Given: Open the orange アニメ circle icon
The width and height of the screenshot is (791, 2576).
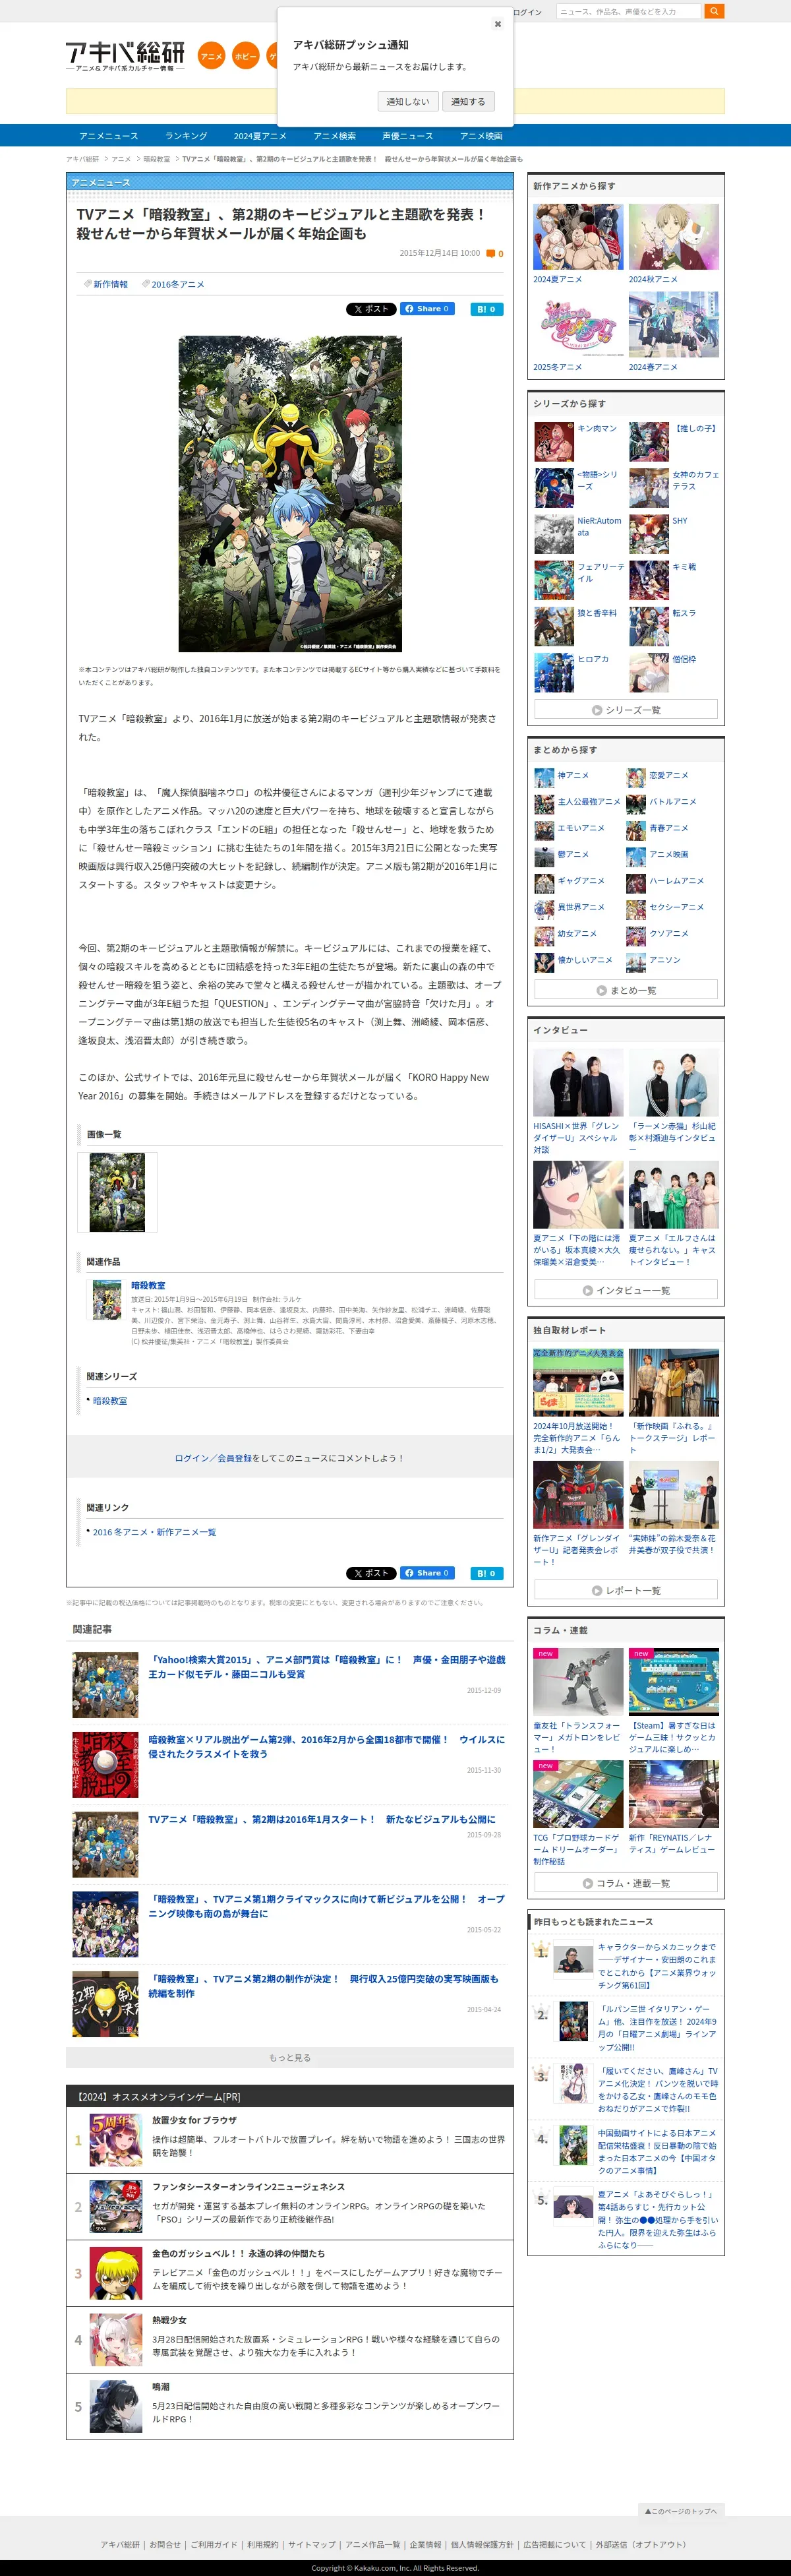Looking at the screenshot, I should coord(211,56).
